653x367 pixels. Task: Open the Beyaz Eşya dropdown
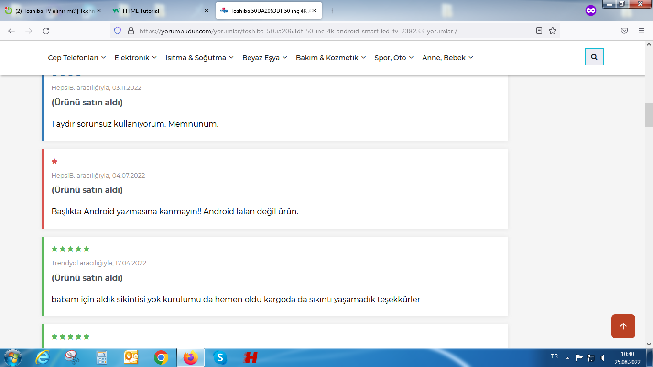265,58
